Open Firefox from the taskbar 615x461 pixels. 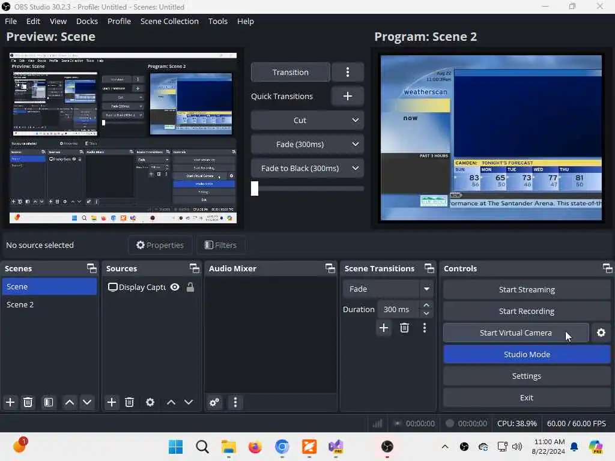click(x=255, y=447)
